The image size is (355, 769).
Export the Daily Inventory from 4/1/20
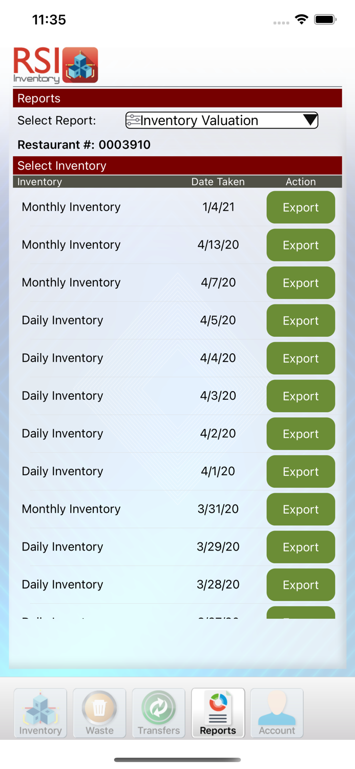point(301,471)
